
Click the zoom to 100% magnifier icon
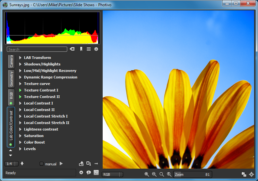169,174
